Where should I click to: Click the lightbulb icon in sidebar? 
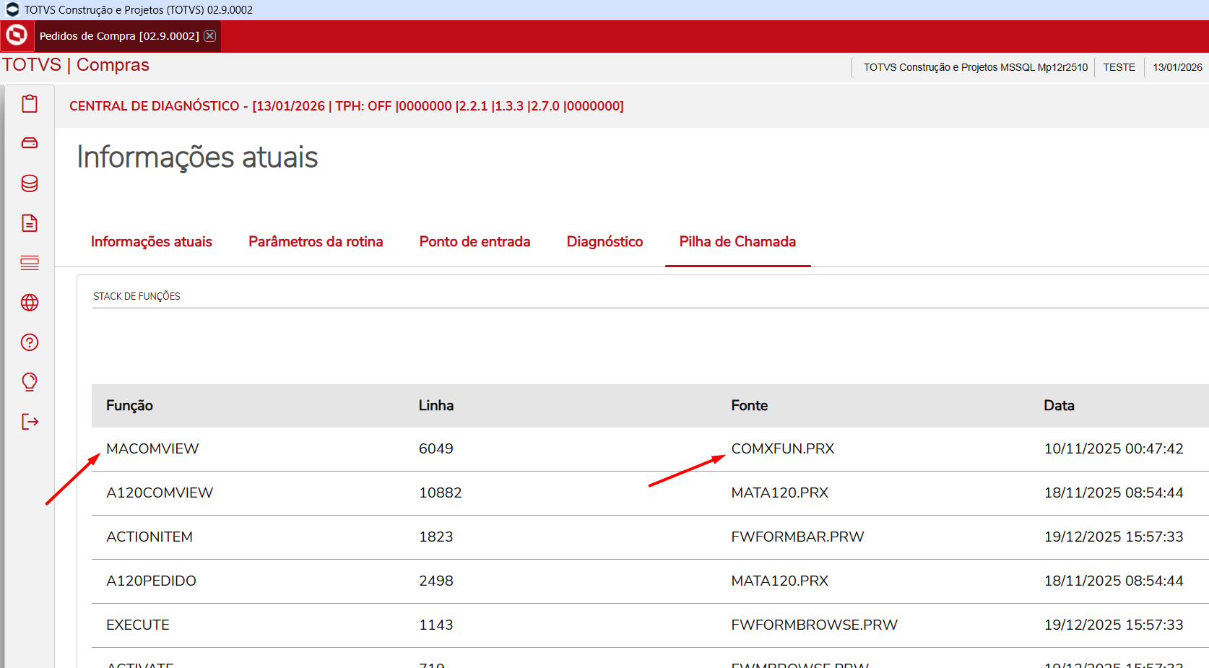pos(30,381)
